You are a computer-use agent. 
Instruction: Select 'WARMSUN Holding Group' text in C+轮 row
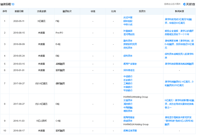click(x=136, y=125)
